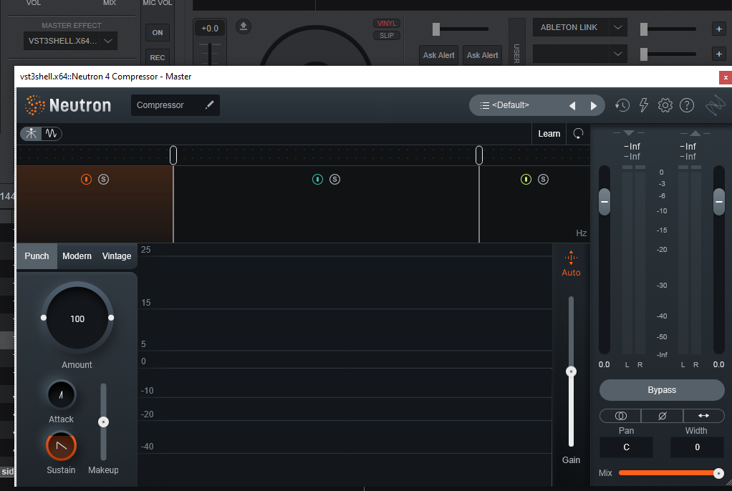Click the channel link overlapping circles icon
This screenshot has height=491, width=732.
(620, 416)
